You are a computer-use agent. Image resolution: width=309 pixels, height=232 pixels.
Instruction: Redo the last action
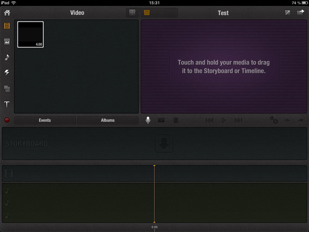pos(301,120)
